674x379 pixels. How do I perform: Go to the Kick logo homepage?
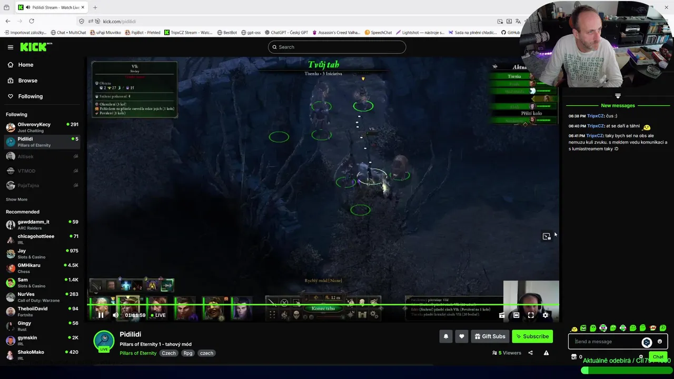pyautogui.click(x=36, y=47)
